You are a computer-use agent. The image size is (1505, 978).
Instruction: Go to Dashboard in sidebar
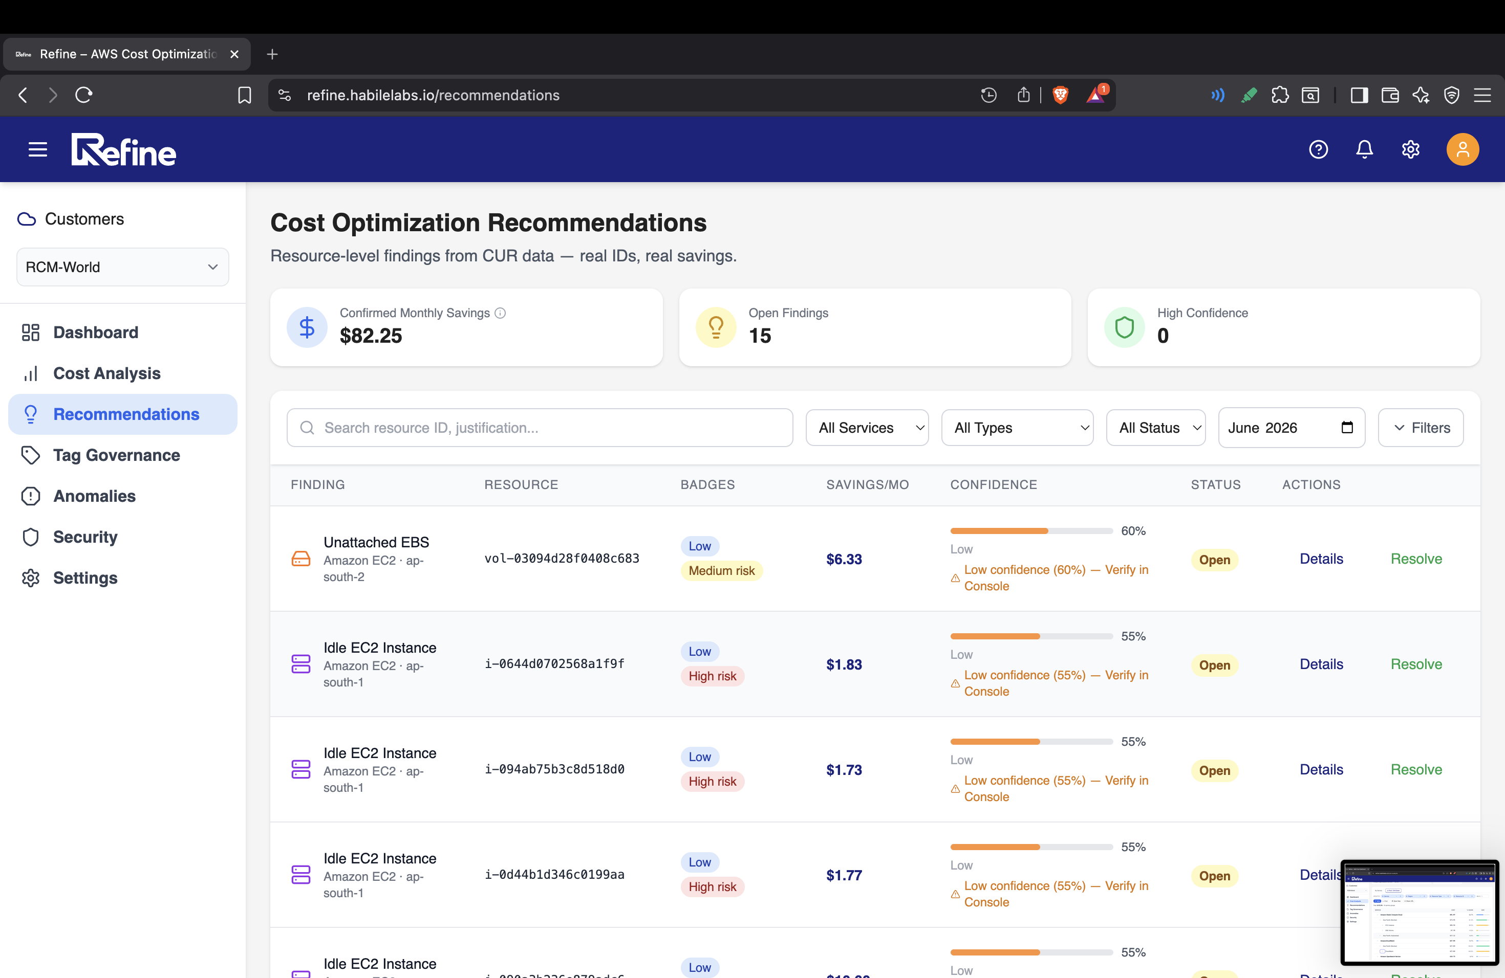tap(123, 332)
